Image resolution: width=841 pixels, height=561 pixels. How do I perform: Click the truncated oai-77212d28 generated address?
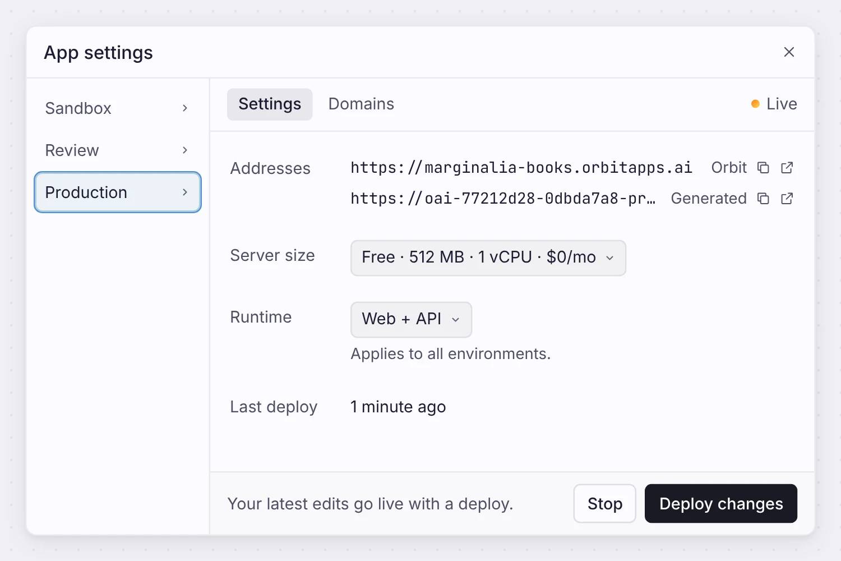503,199
